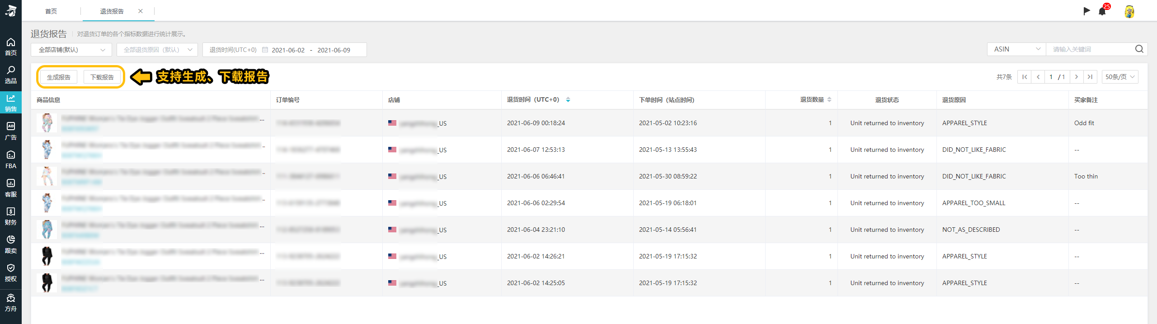
Task: Click return time 2021-06-07 12:53:13
Action: tap(536, 150)
